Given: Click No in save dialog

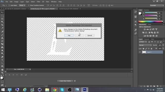Looking at the screenshot, I should (x=79, y=36).
